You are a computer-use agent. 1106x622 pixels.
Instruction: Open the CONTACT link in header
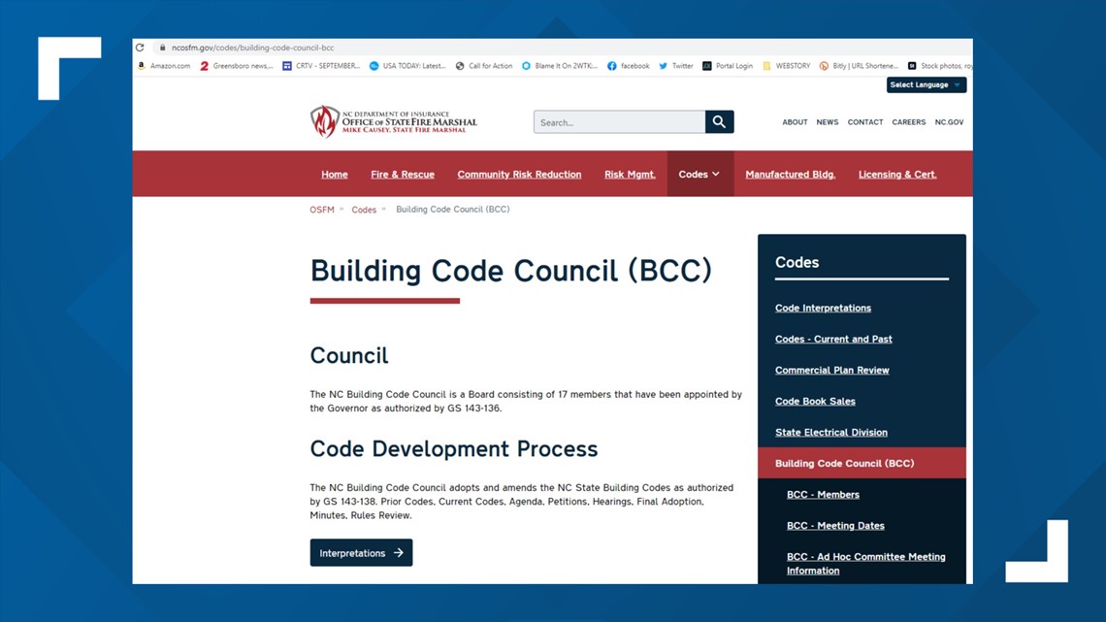pos(865,122)
